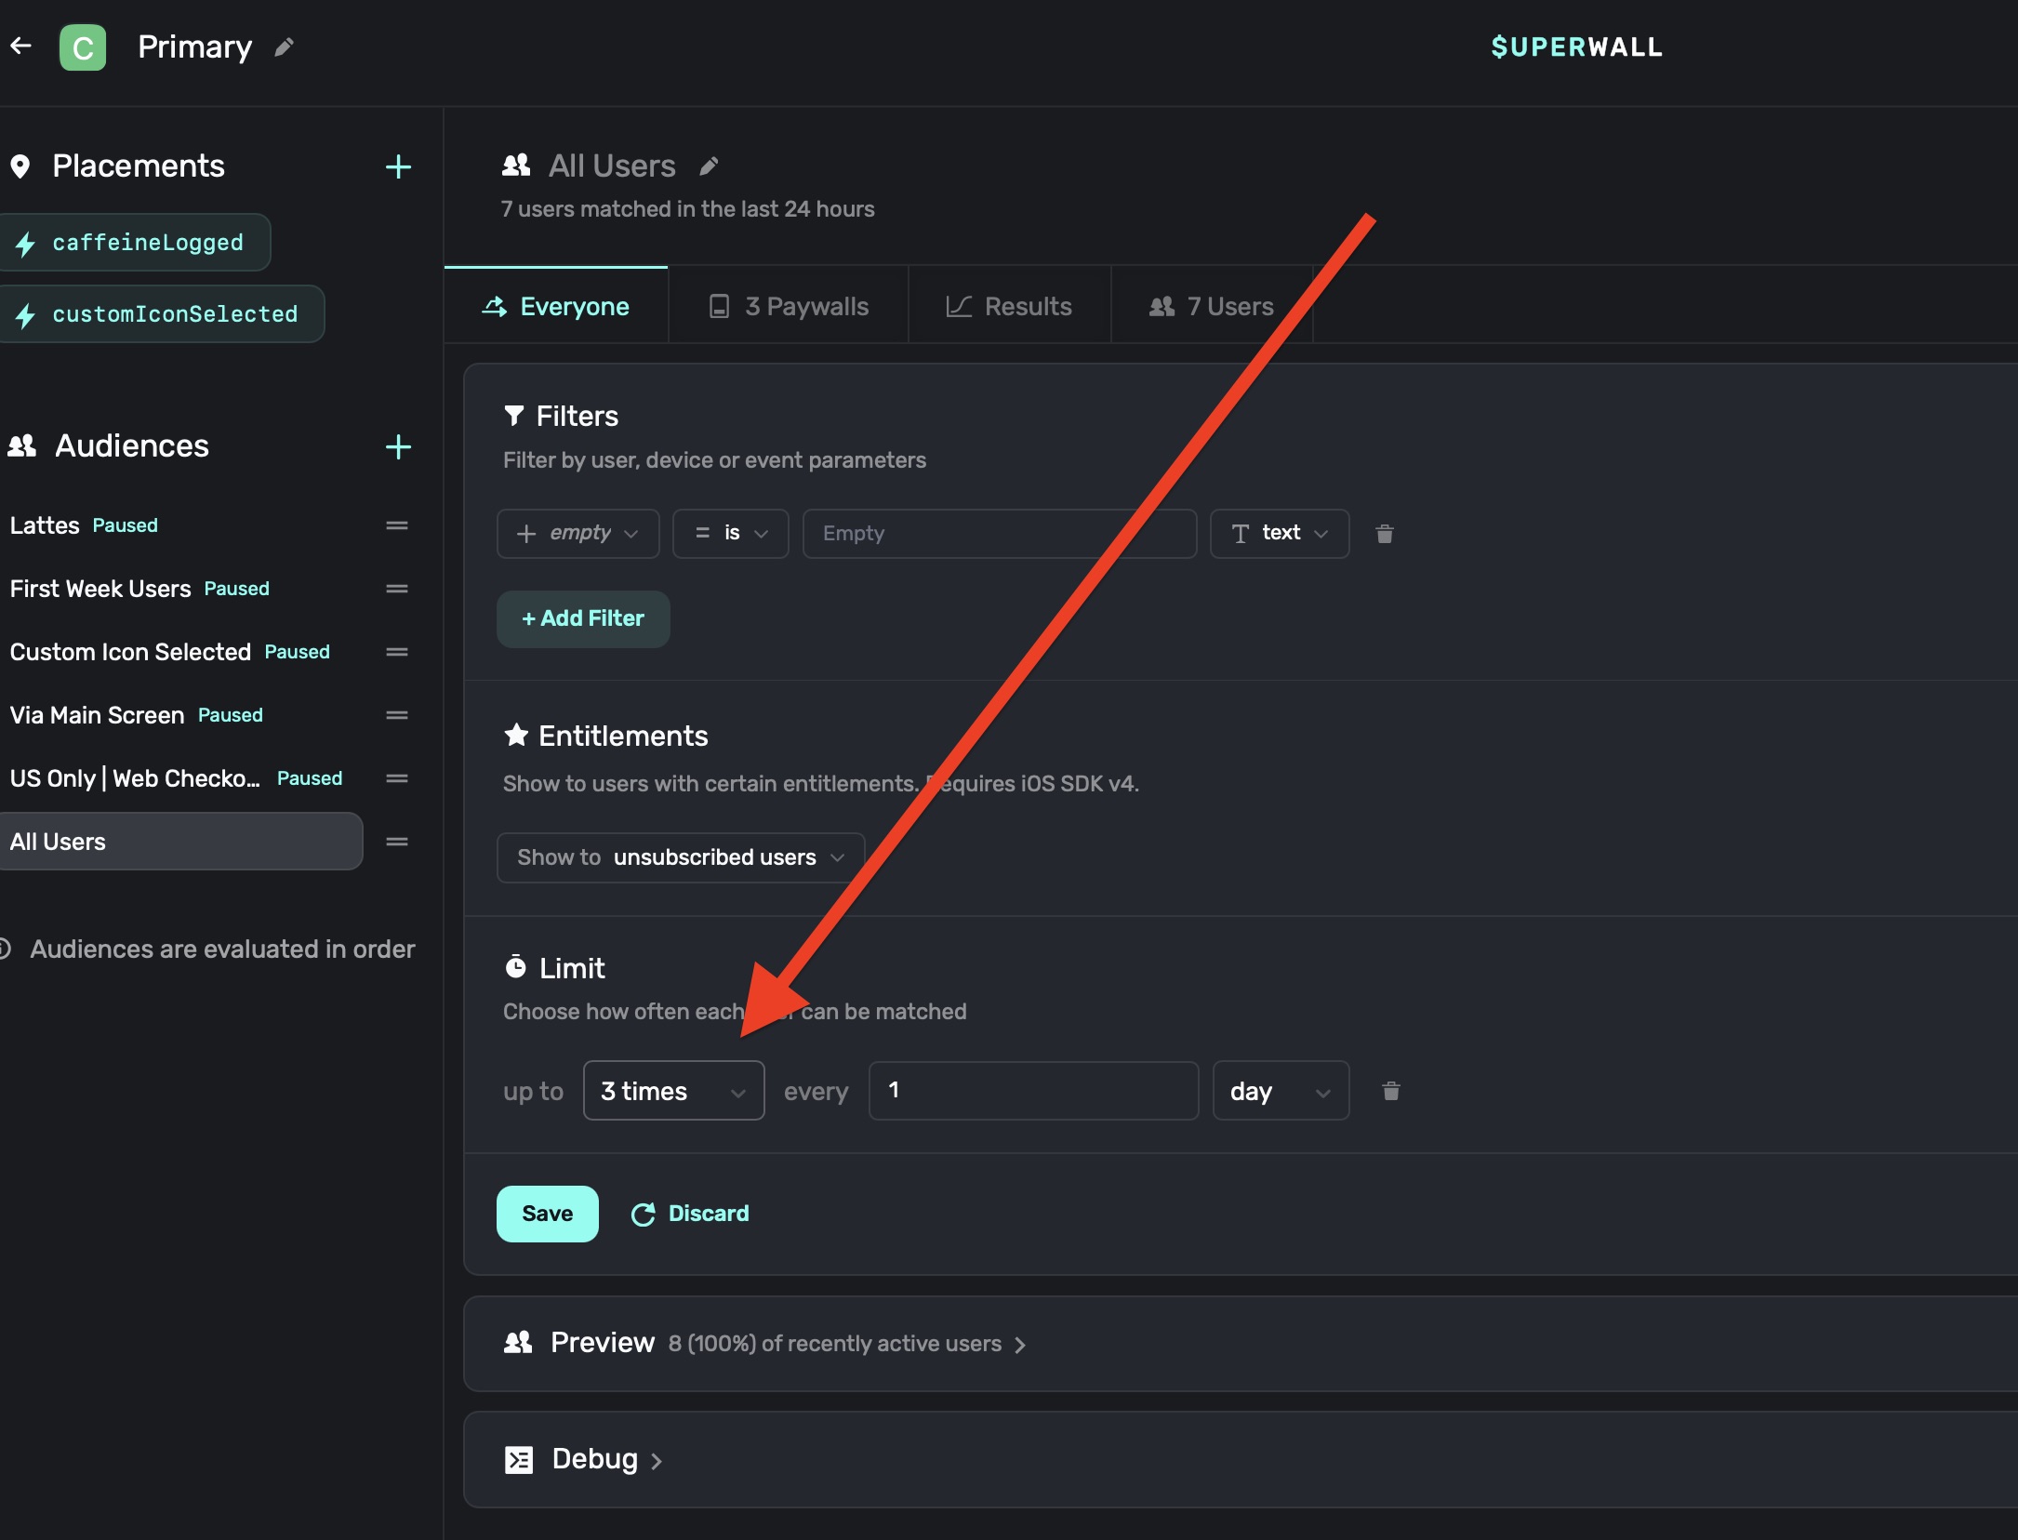Viewport: 2018px width, 1540px height.
Task: Click the Add Filter button
Action: click(x=583, y=619)
